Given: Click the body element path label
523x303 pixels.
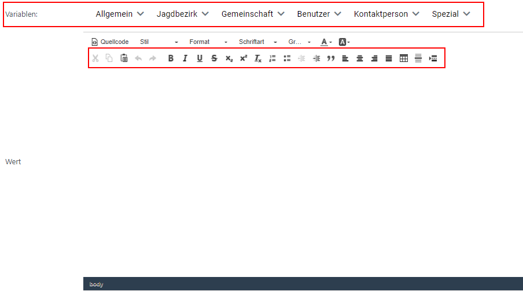Looking at the screenshot, I should [x=96, y=284].
